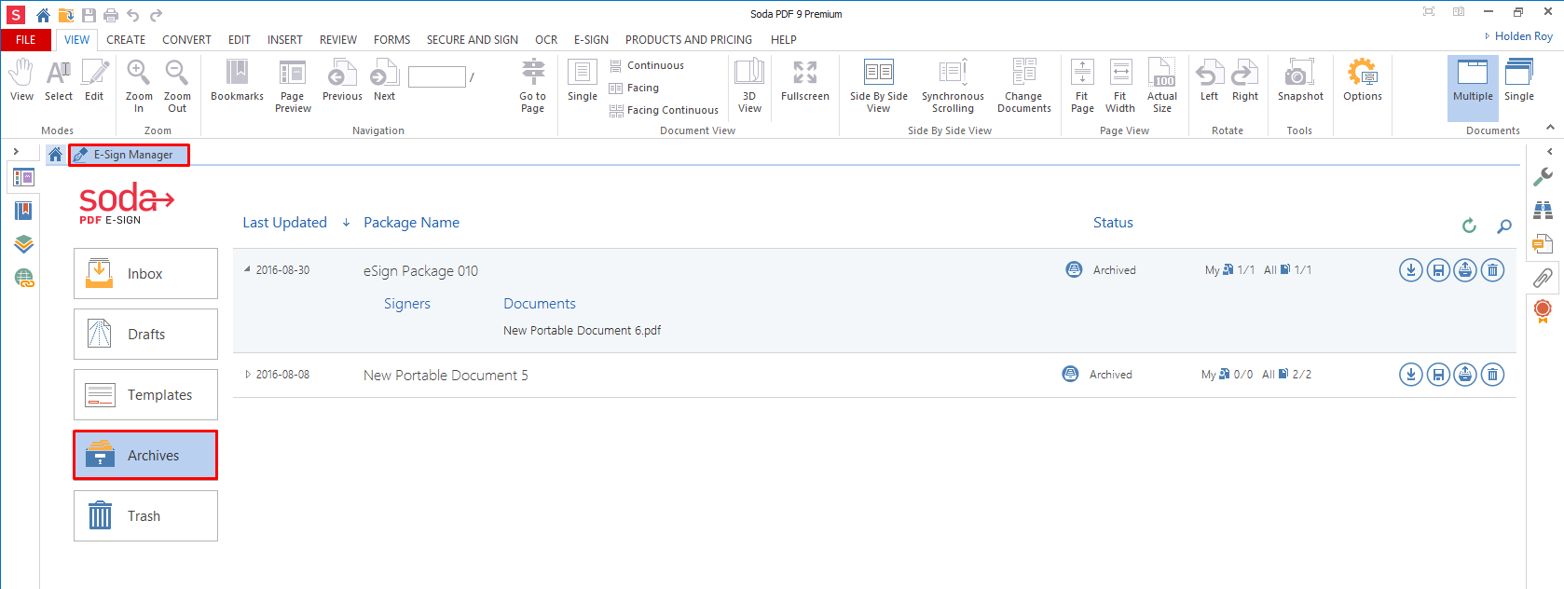Open the Bookmarks ribbon button
The height and width of the screenshot is (589, 1564).
[x=237, y=80]
